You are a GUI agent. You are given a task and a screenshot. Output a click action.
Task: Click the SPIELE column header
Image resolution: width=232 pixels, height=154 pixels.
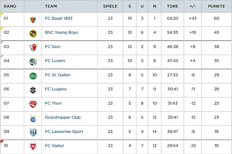[110, 6]
